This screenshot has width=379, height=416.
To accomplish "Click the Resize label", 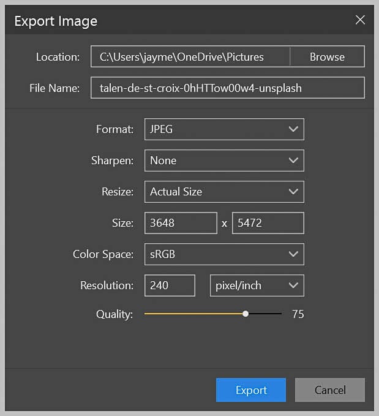I will pos(118,192).
